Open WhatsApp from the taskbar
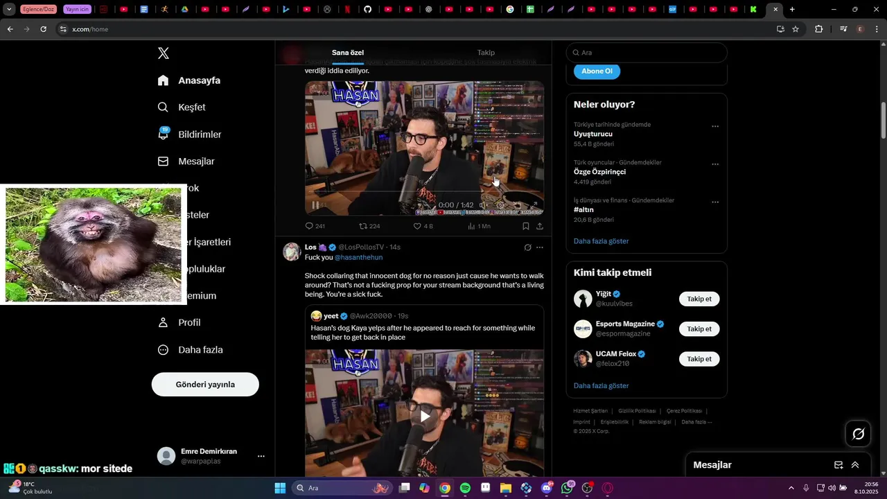The height and width of the screenshot is (499, 887). coord(568,488)
